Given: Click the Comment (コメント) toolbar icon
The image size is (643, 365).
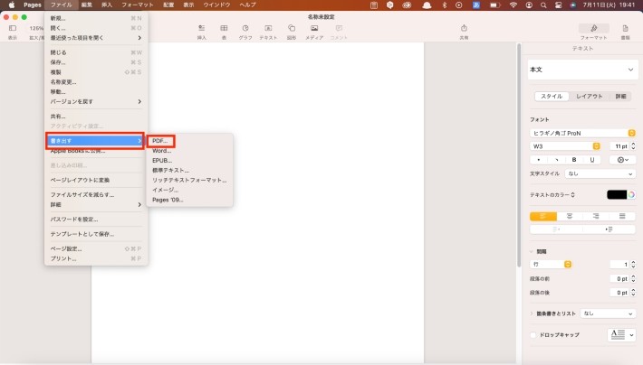Looking at the screenshot, I should pyautogui.click(x=339, y=28).
